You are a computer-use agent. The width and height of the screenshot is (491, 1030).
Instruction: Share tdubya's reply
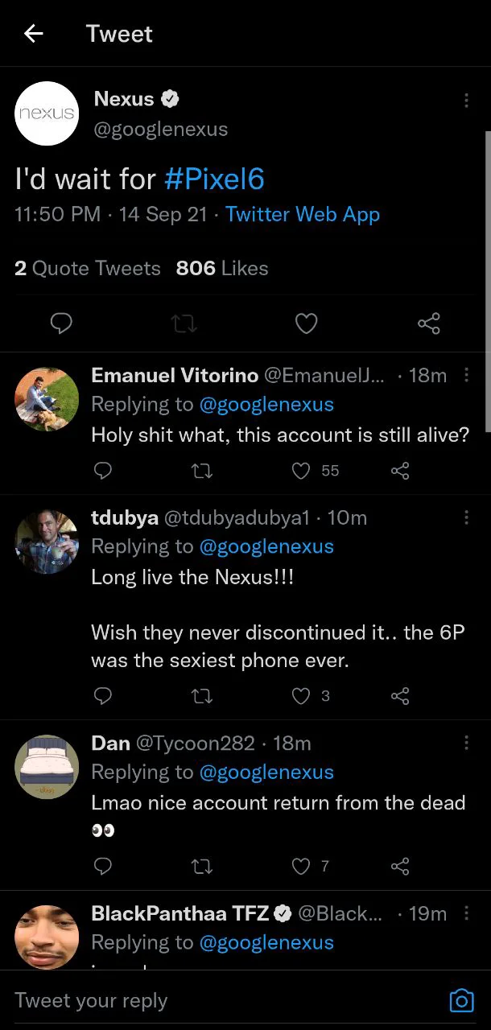click(x=400, y=695)
